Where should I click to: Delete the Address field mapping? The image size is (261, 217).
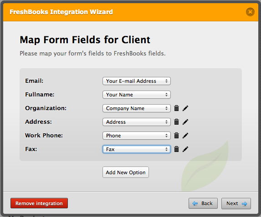pyautogui.click(x=176, y=122)
